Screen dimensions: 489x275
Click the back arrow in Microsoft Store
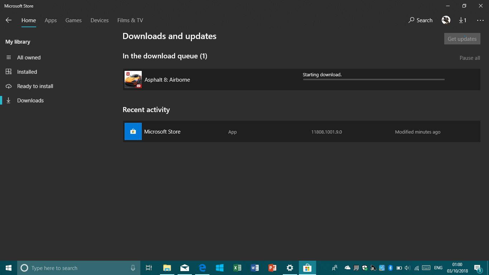[9, 20]
